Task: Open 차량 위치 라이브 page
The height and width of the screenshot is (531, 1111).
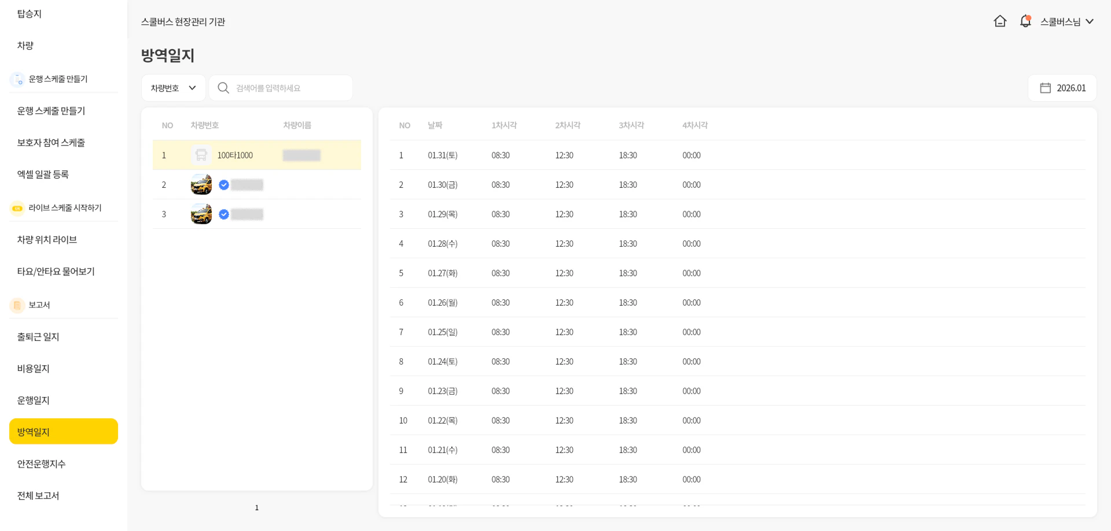Action: [47, 239]
